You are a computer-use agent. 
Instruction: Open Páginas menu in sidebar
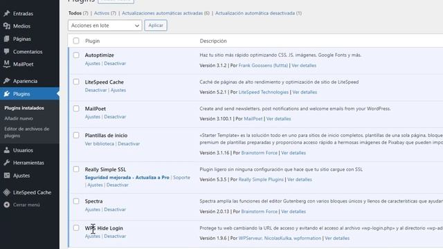22,39
